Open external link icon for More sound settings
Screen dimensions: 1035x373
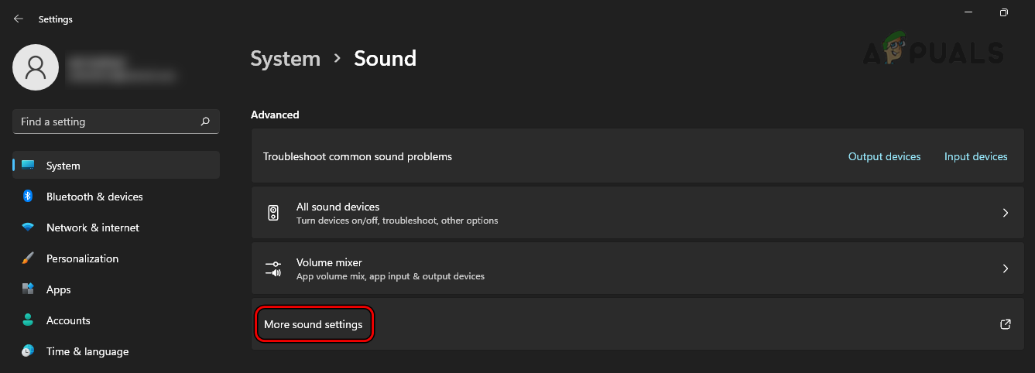pyautogui.click(x=1006, y=324)
